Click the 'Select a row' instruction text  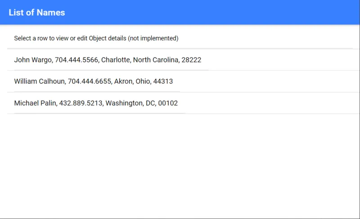pyautogui.click(x=96, y=38)
